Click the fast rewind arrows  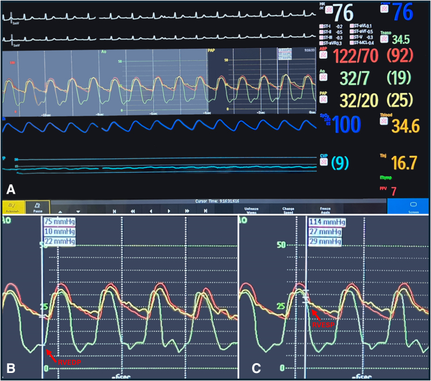tap(133, 211)
